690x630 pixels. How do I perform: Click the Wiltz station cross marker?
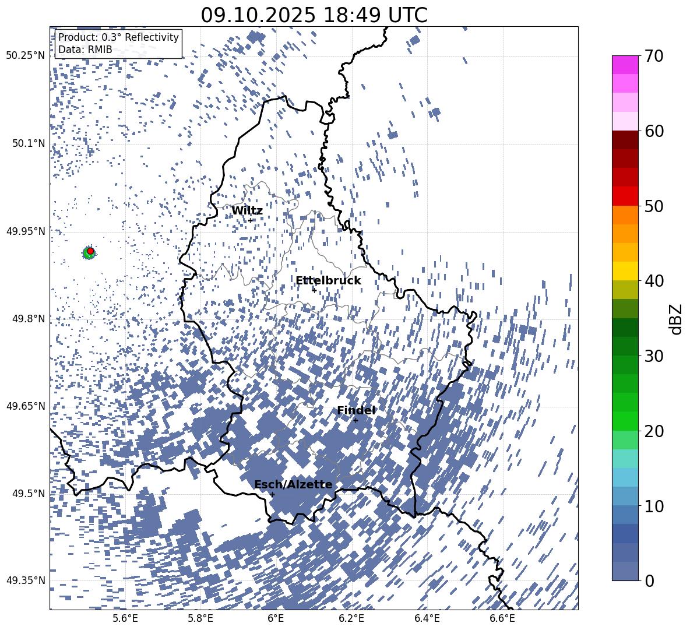[x=251, y=220]
